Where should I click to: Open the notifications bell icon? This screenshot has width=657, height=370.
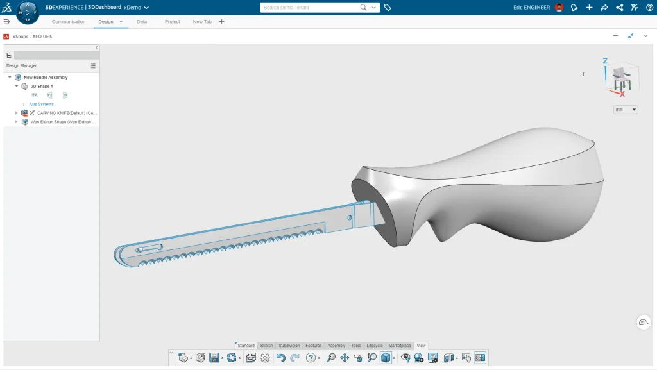pos(574,8)
